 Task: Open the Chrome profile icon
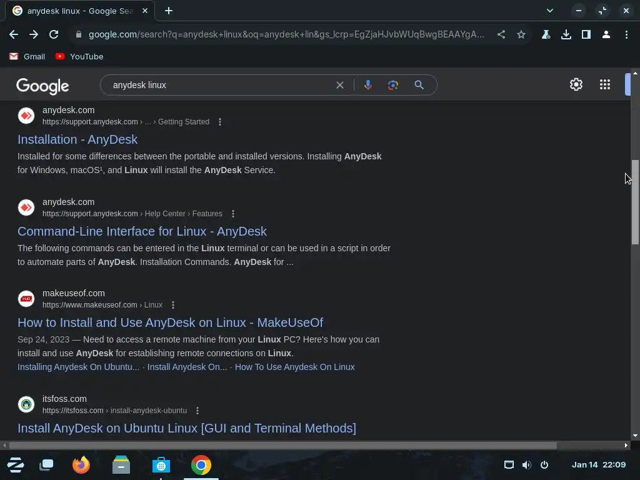point(606,35)
